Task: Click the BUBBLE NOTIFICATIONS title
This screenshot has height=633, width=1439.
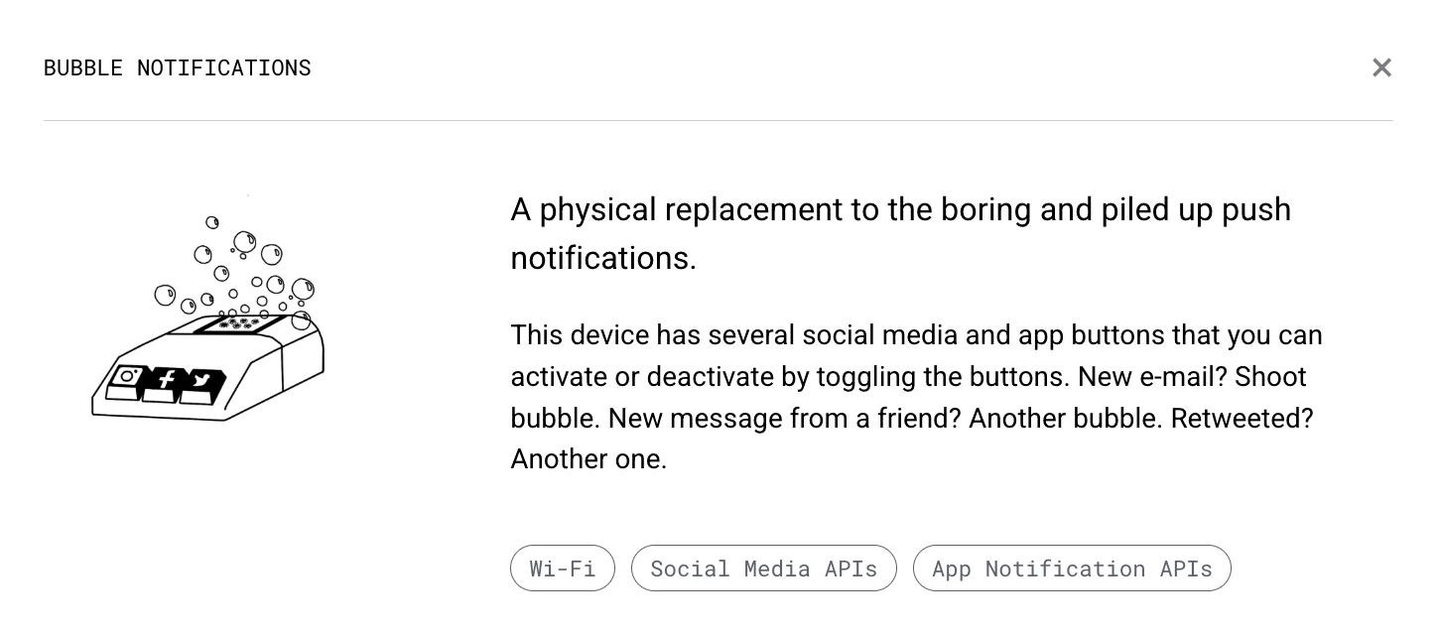Action: pyautogui.click(x=177, y=67)
